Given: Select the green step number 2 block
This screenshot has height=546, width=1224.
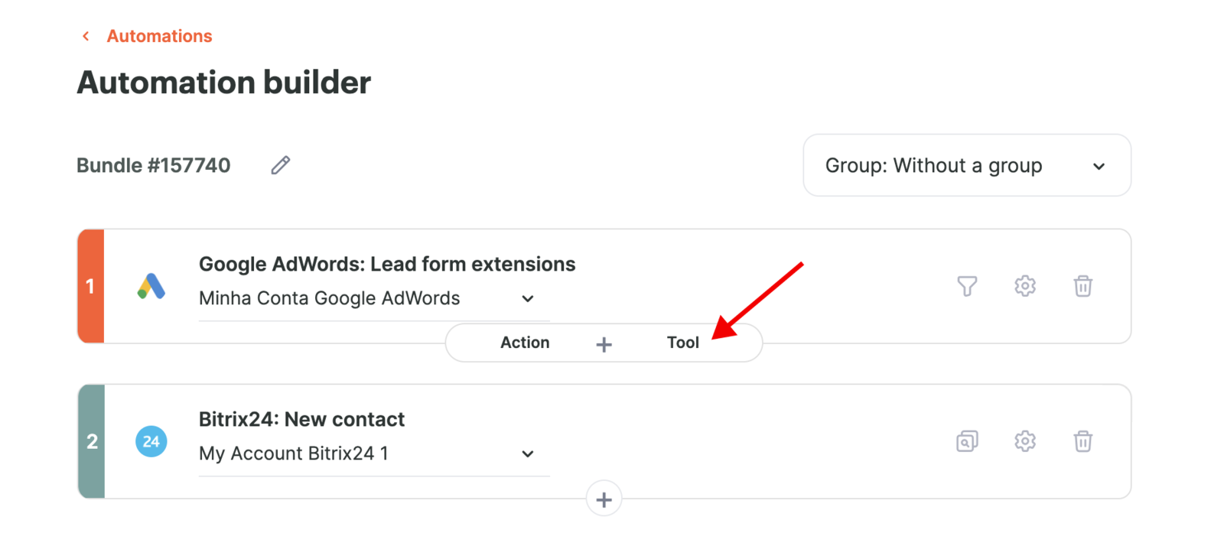Looking at the screenshot, I should point(91,441).
